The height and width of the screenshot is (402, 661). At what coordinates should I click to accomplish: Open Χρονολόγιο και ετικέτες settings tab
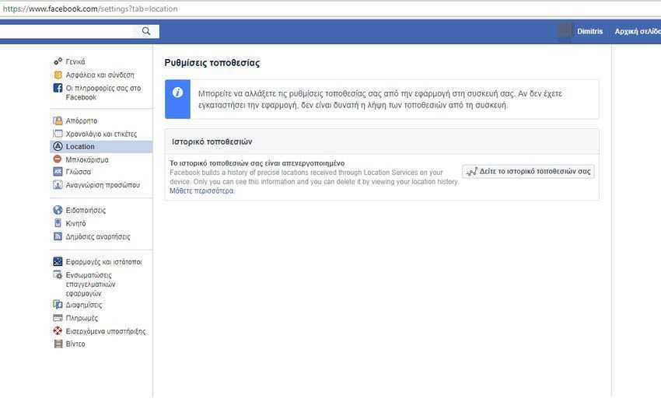tap(101, 134)
